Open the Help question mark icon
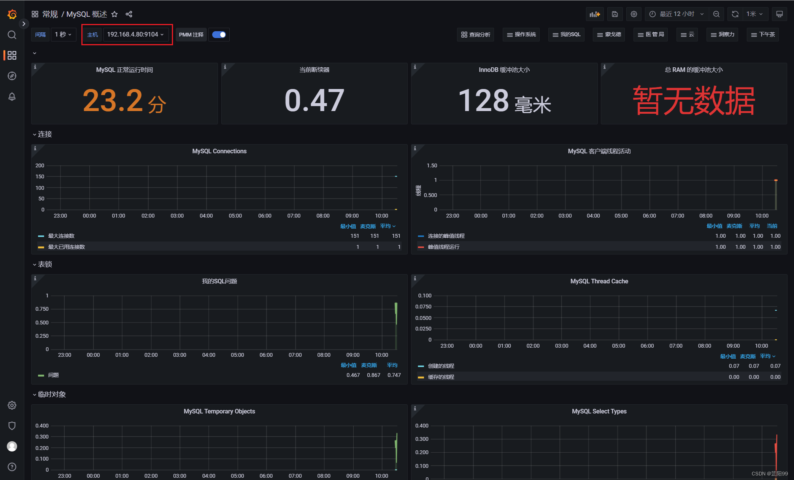The height and width of the screenshot is (480, 794). [12, 467]
